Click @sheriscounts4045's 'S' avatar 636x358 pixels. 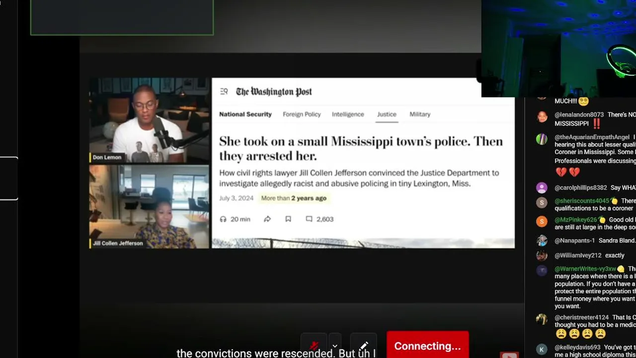pos(542,202)
